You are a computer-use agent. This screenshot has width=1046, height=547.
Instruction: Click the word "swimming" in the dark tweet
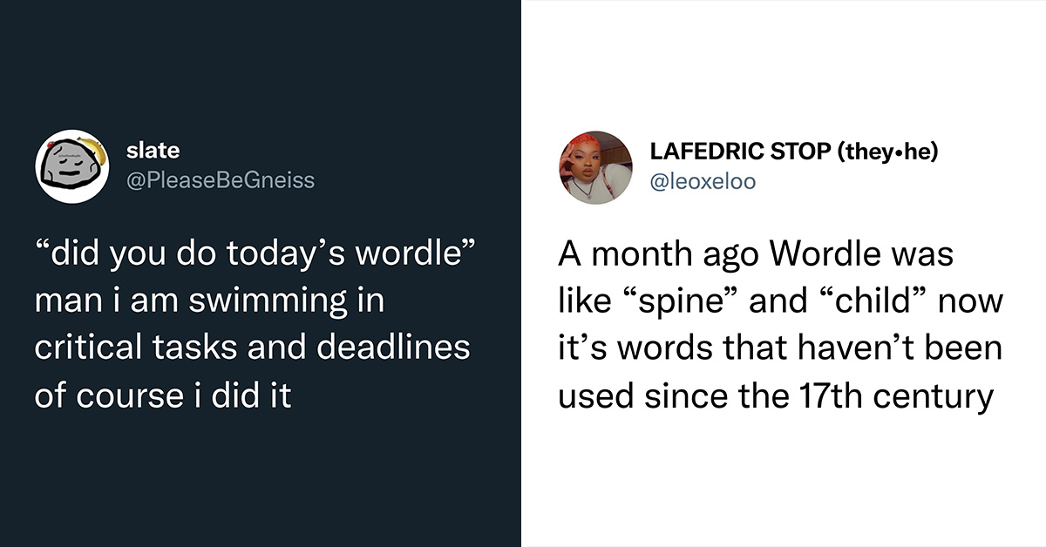click(276, 303)
